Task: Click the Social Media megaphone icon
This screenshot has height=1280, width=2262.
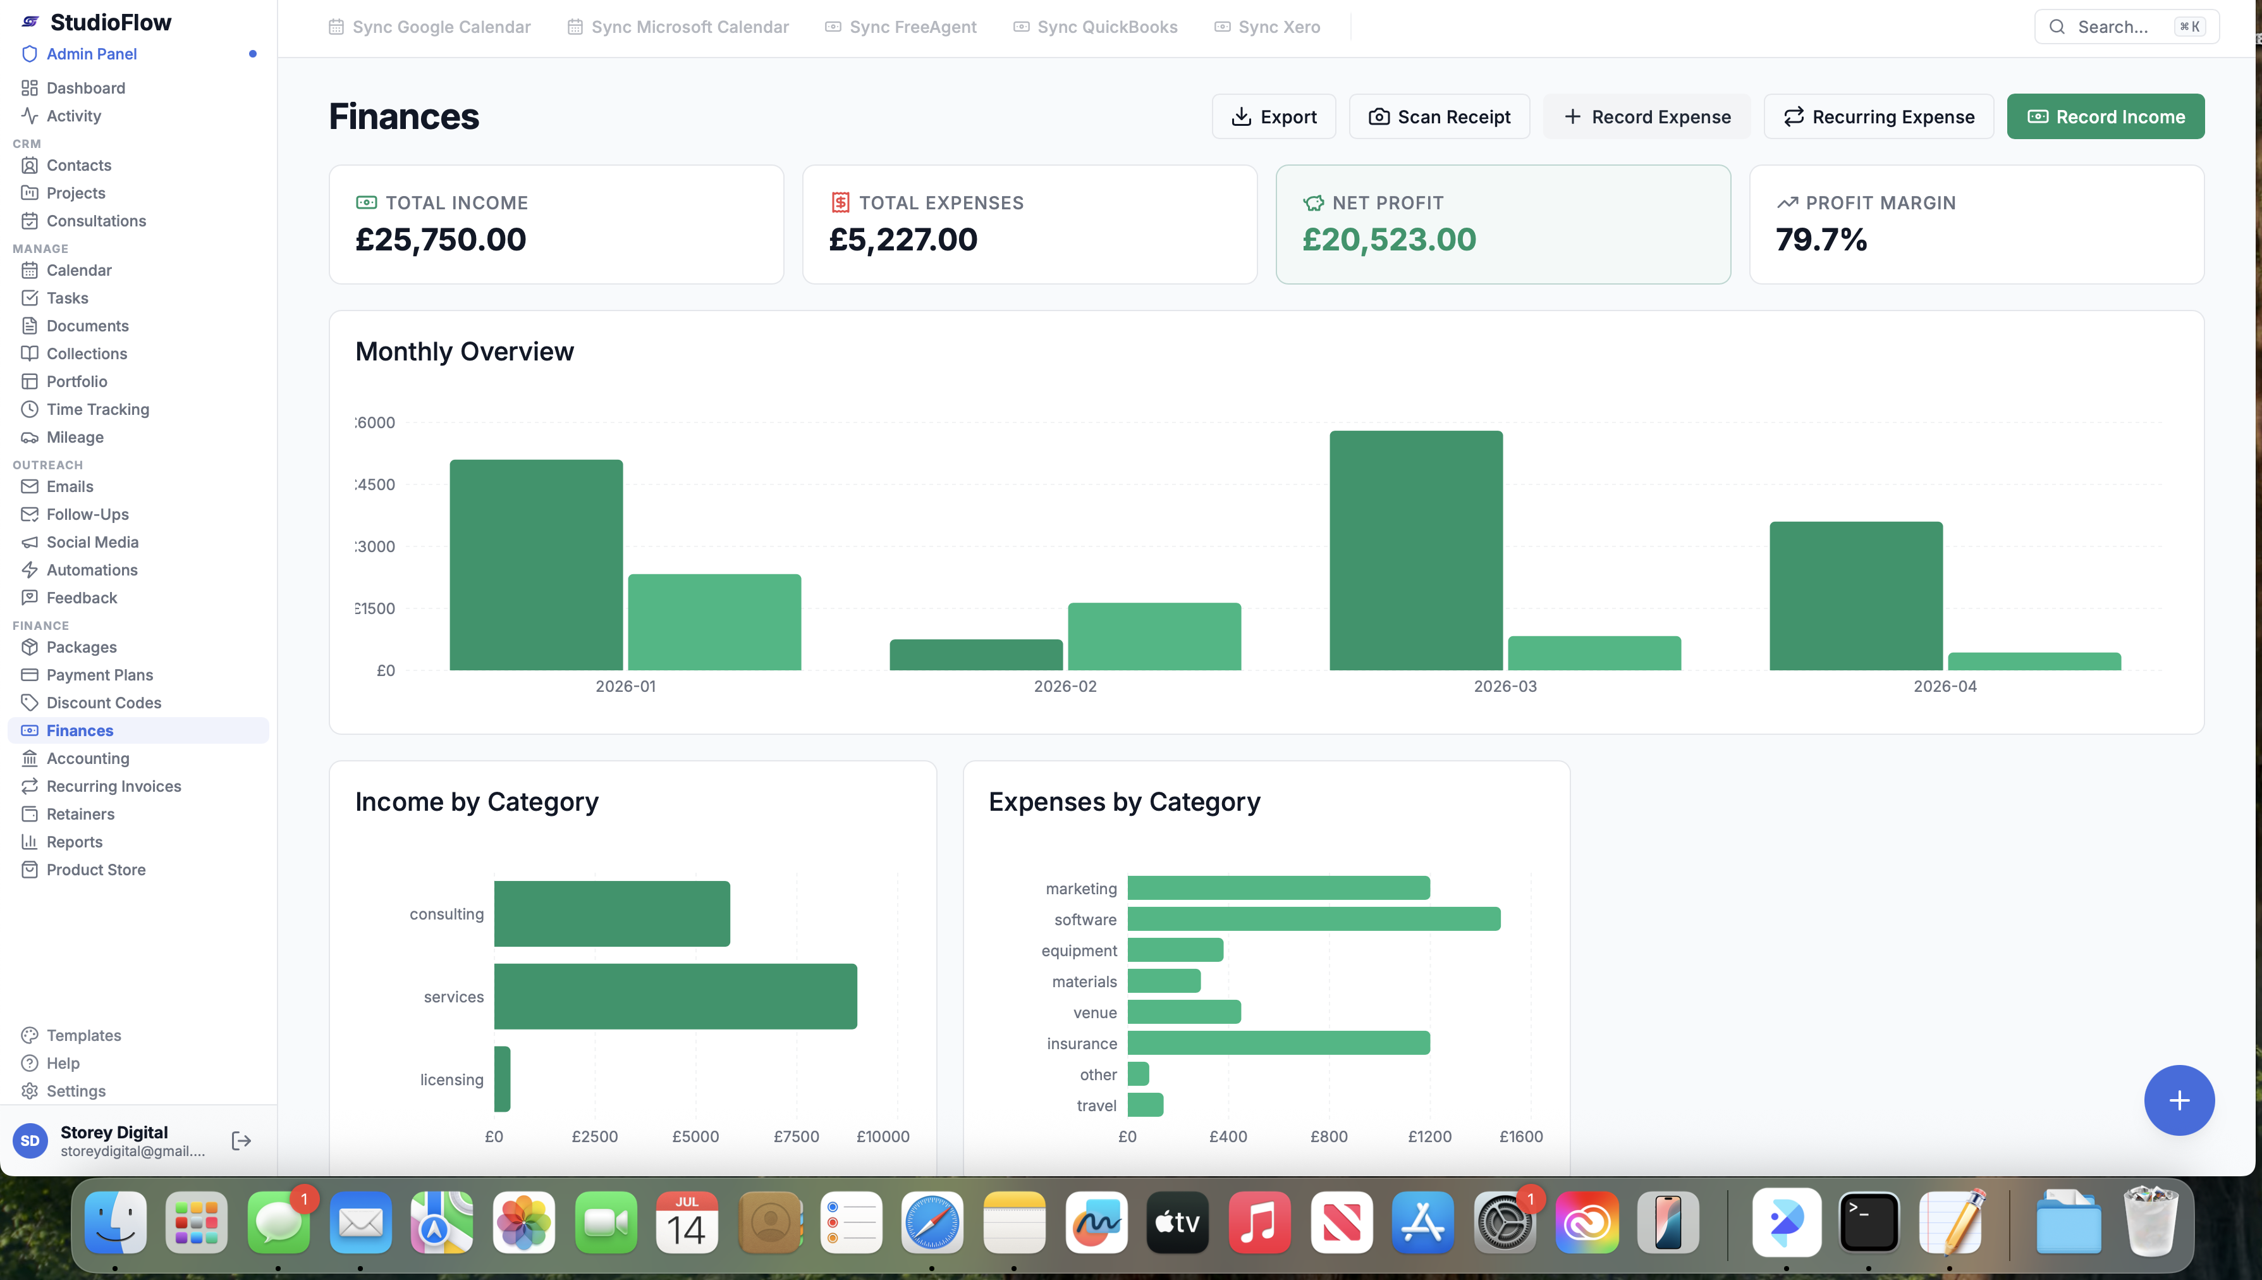Action: point(30,543)
